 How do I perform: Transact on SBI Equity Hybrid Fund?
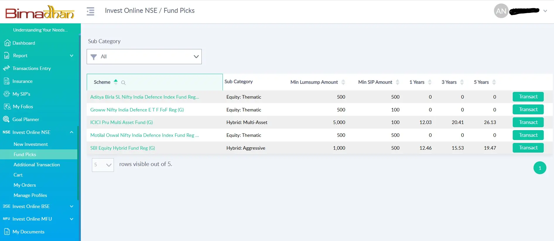(528, 148)
